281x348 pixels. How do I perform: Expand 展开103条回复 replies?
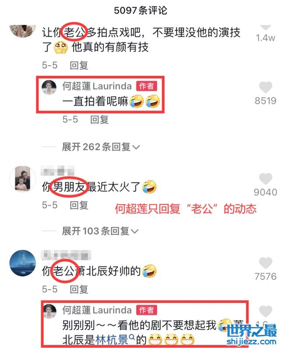(100, 231)
